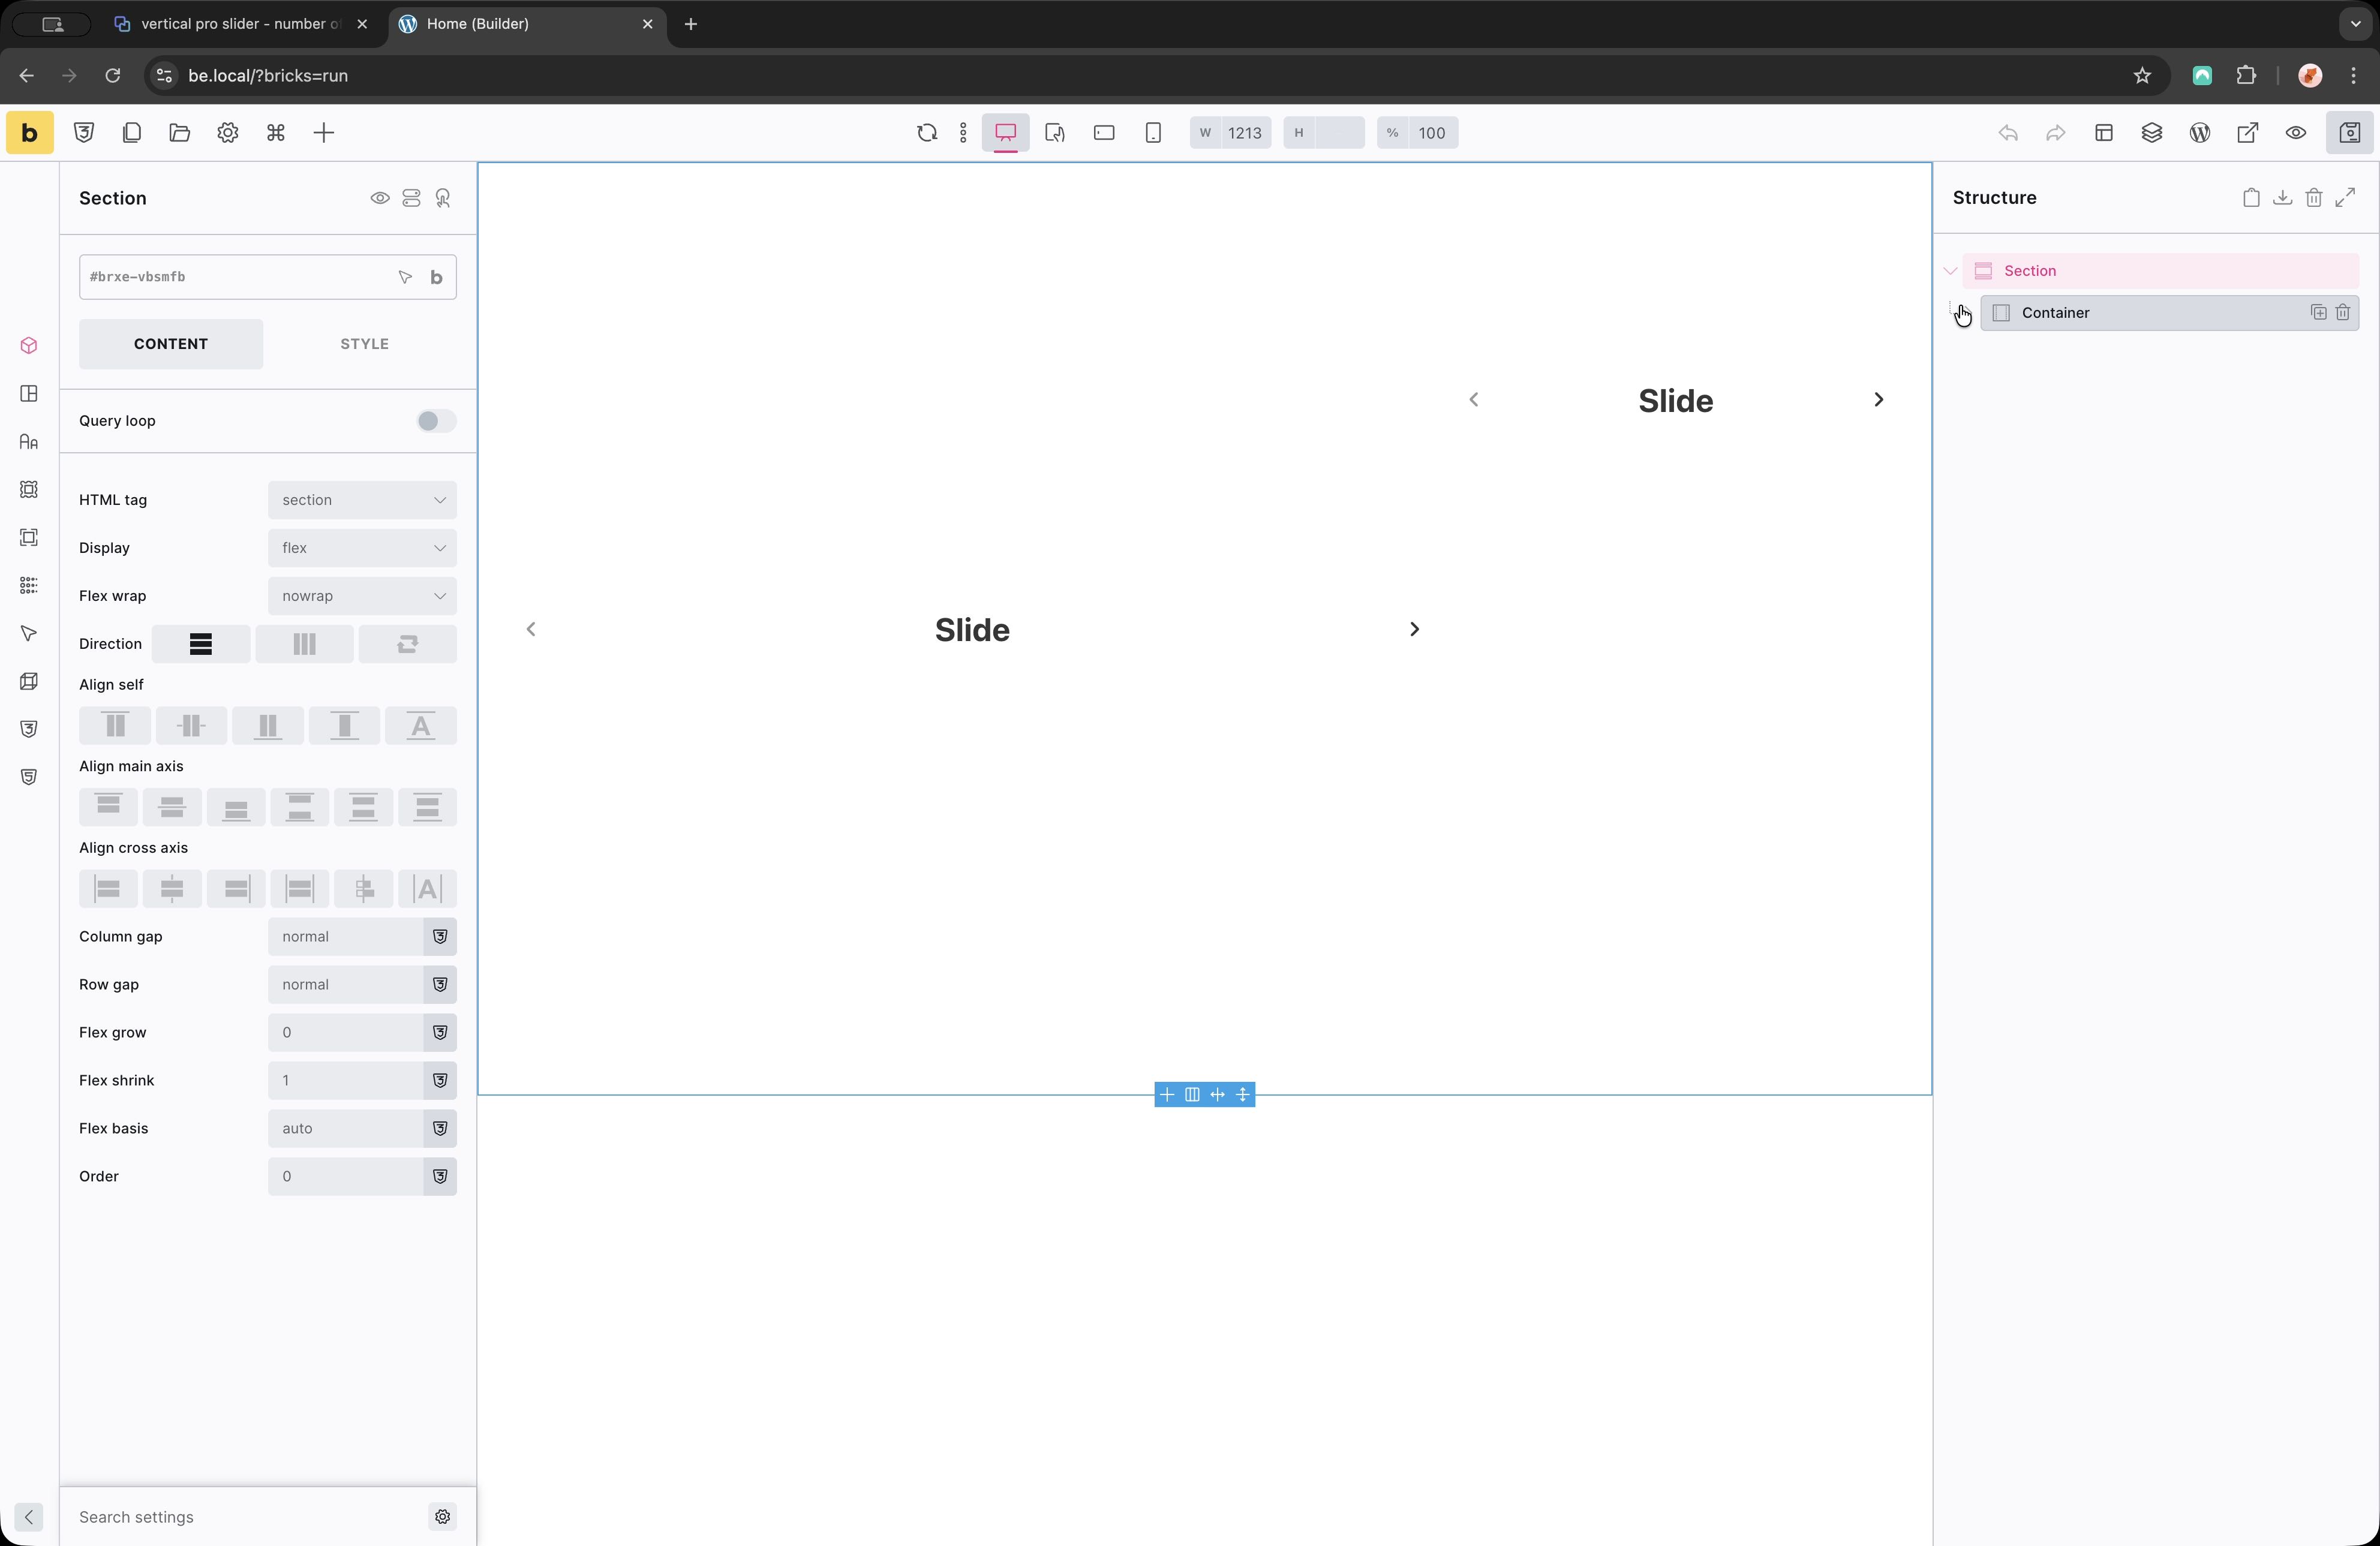Click the preview eye icon in toolbar
The width and height of the screenshot is (2380, 1546).
tap(2295, 133)
